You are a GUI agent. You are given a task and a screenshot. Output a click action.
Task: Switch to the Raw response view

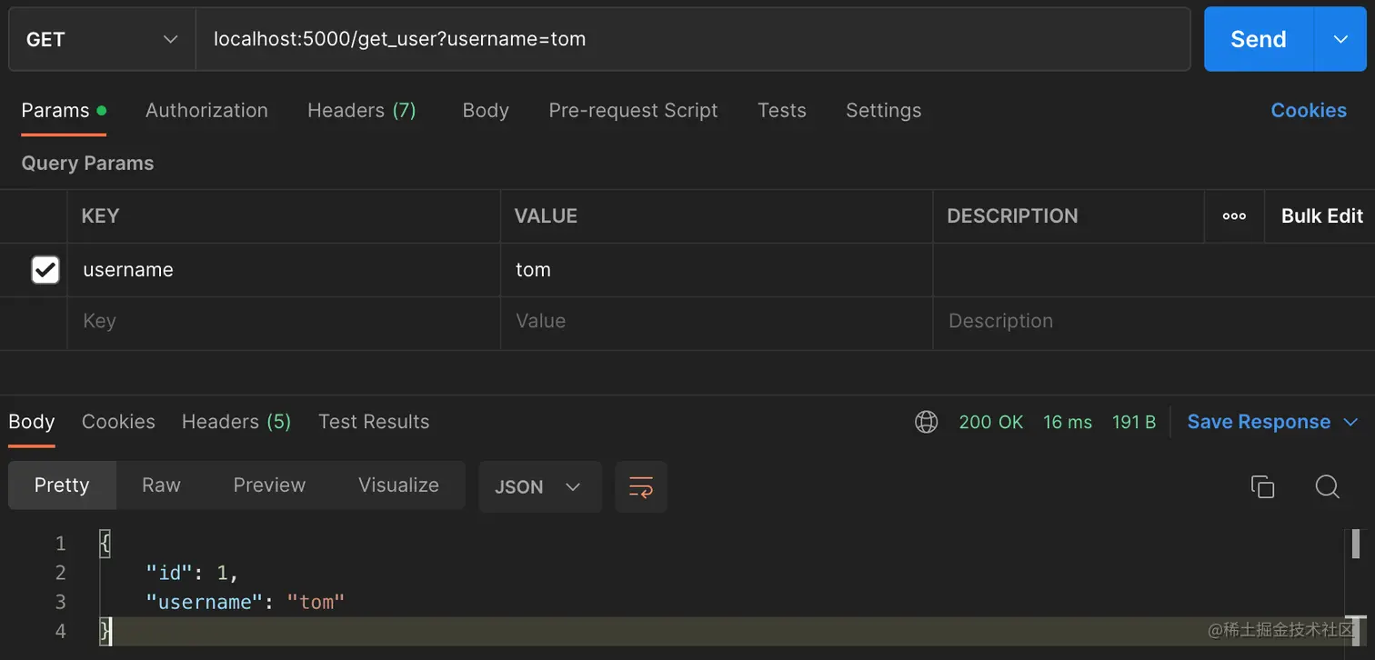click(161, 485)
